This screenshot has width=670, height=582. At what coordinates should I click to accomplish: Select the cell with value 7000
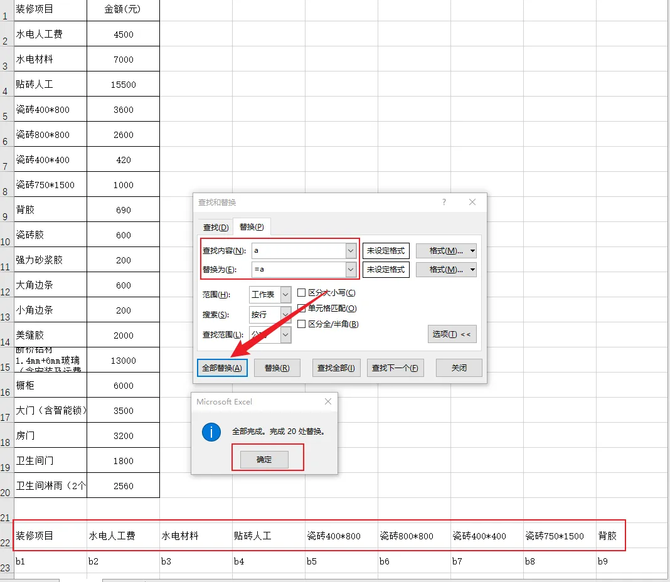pos(124,59)
